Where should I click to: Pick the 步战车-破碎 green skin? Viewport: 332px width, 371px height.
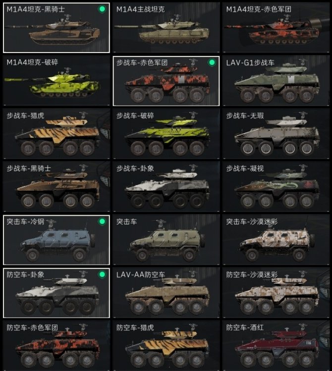(x=166, y=134)
